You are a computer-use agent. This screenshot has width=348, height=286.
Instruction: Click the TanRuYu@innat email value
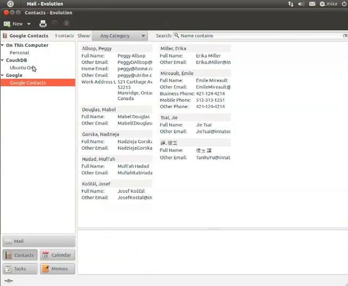click(213, 157)
